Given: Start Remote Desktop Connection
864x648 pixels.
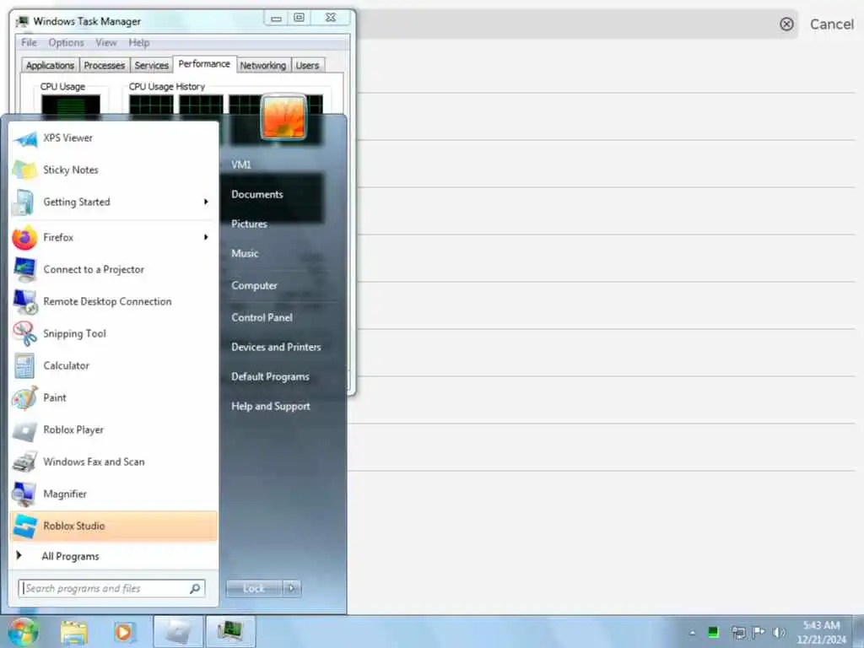Looking at the screenshot, I should tap(114, 301).
